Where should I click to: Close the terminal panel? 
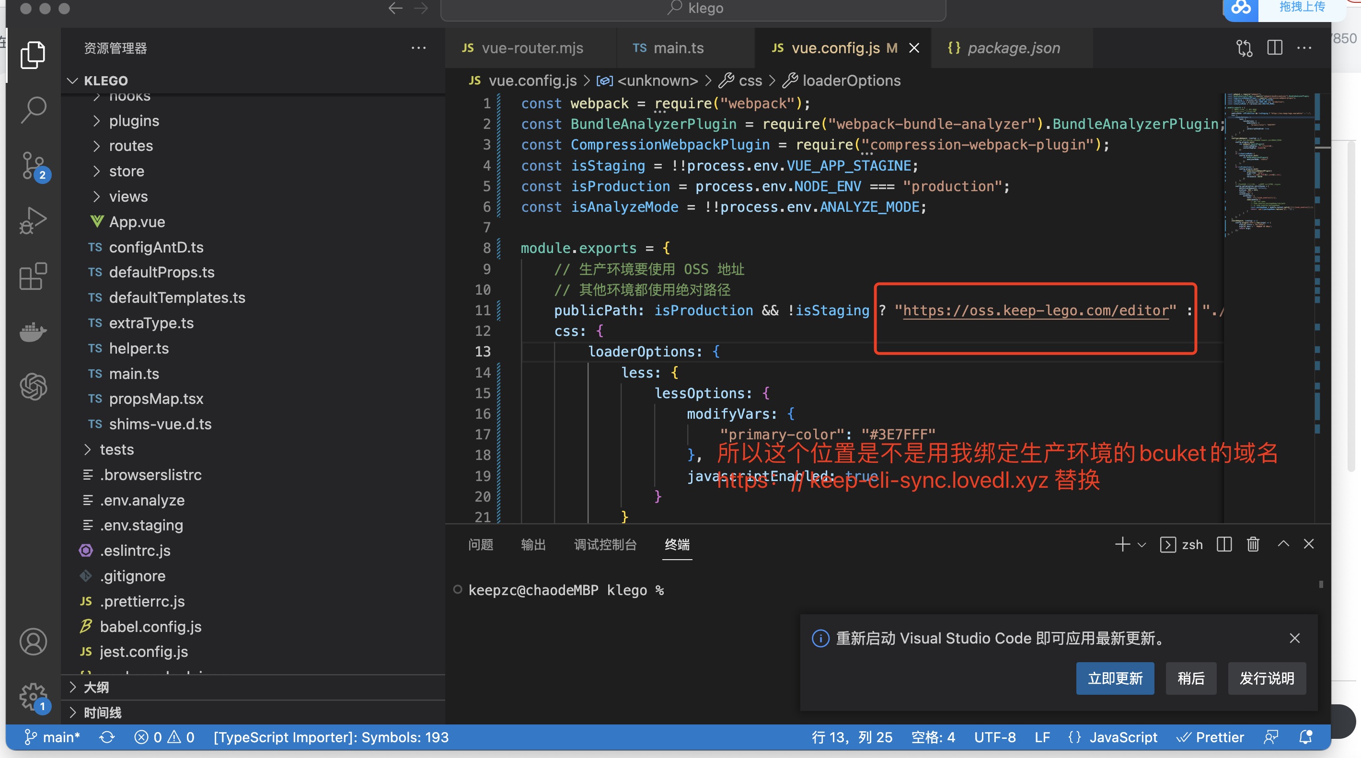point(1309,544)
